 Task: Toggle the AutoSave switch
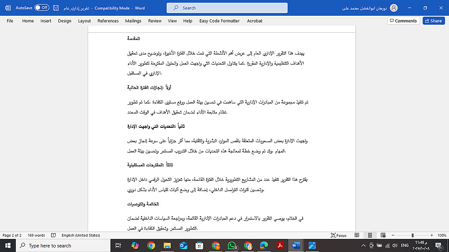(x=42, y=8)
